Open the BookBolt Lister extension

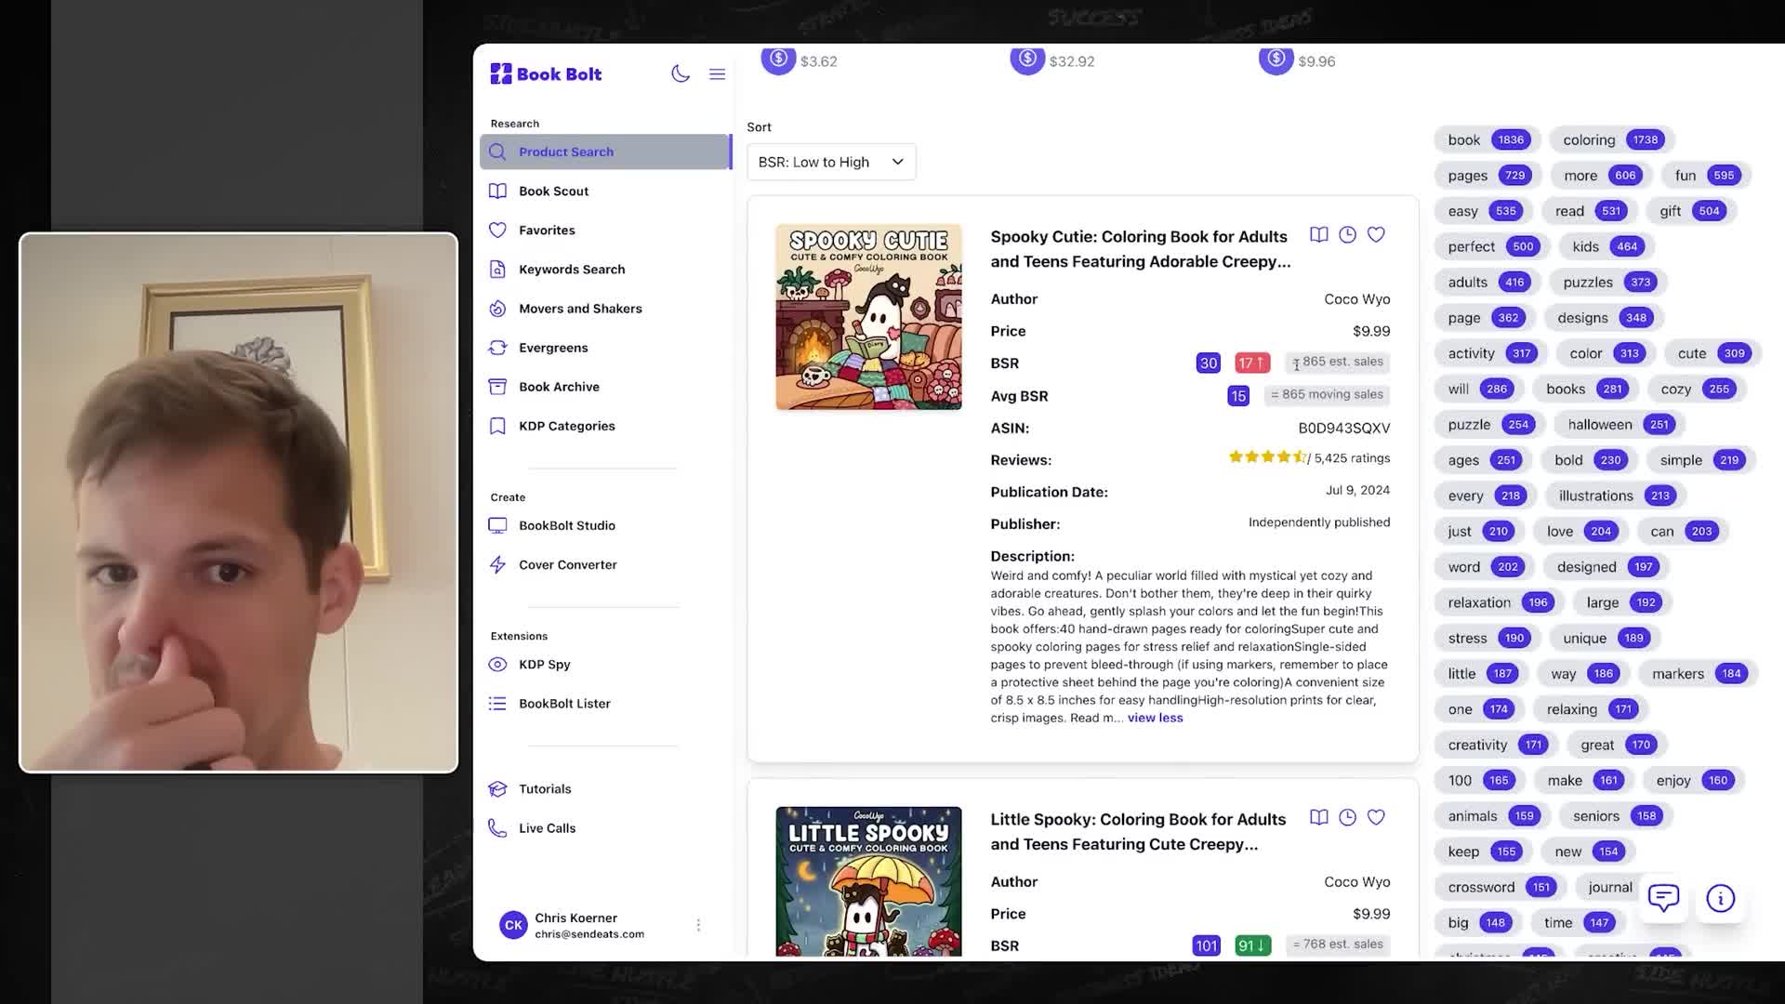[x=561, y=703]
